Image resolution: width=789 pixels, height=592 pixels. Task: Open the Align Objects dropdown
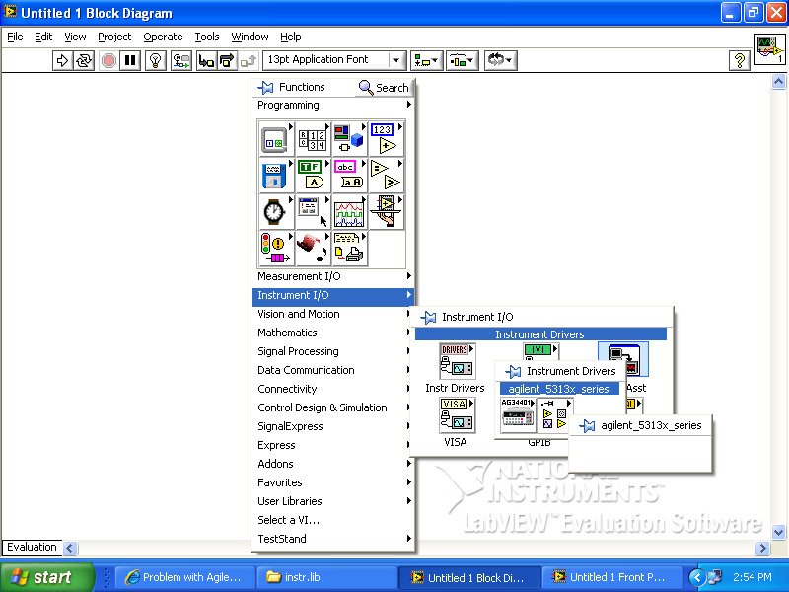[426, 60]
